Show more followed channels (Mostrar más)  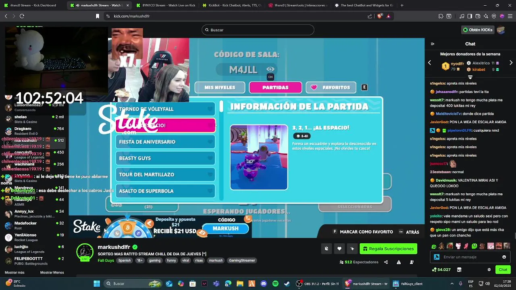click(x=15, y=273)
